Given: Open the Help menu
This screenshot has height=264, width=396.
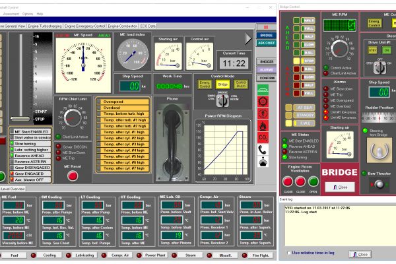Looking at the screenshot, I should [x=40, y=14].
